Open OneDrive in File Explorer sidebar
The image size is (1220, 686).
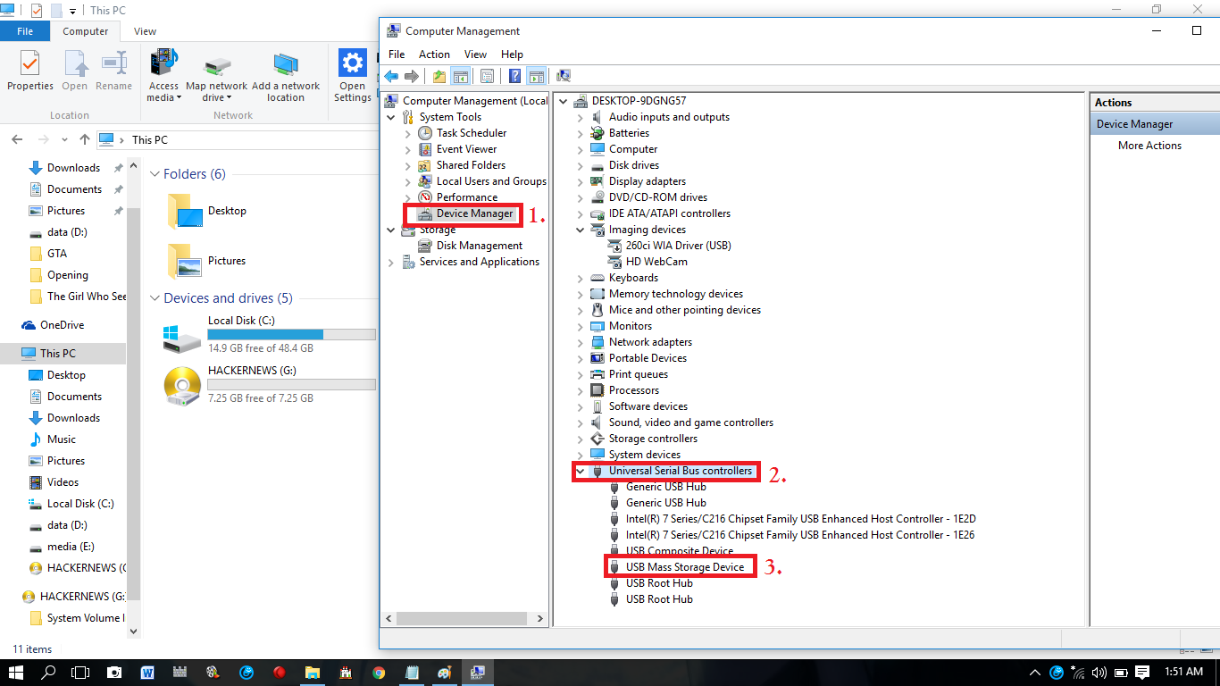click(x=62, y=325)
